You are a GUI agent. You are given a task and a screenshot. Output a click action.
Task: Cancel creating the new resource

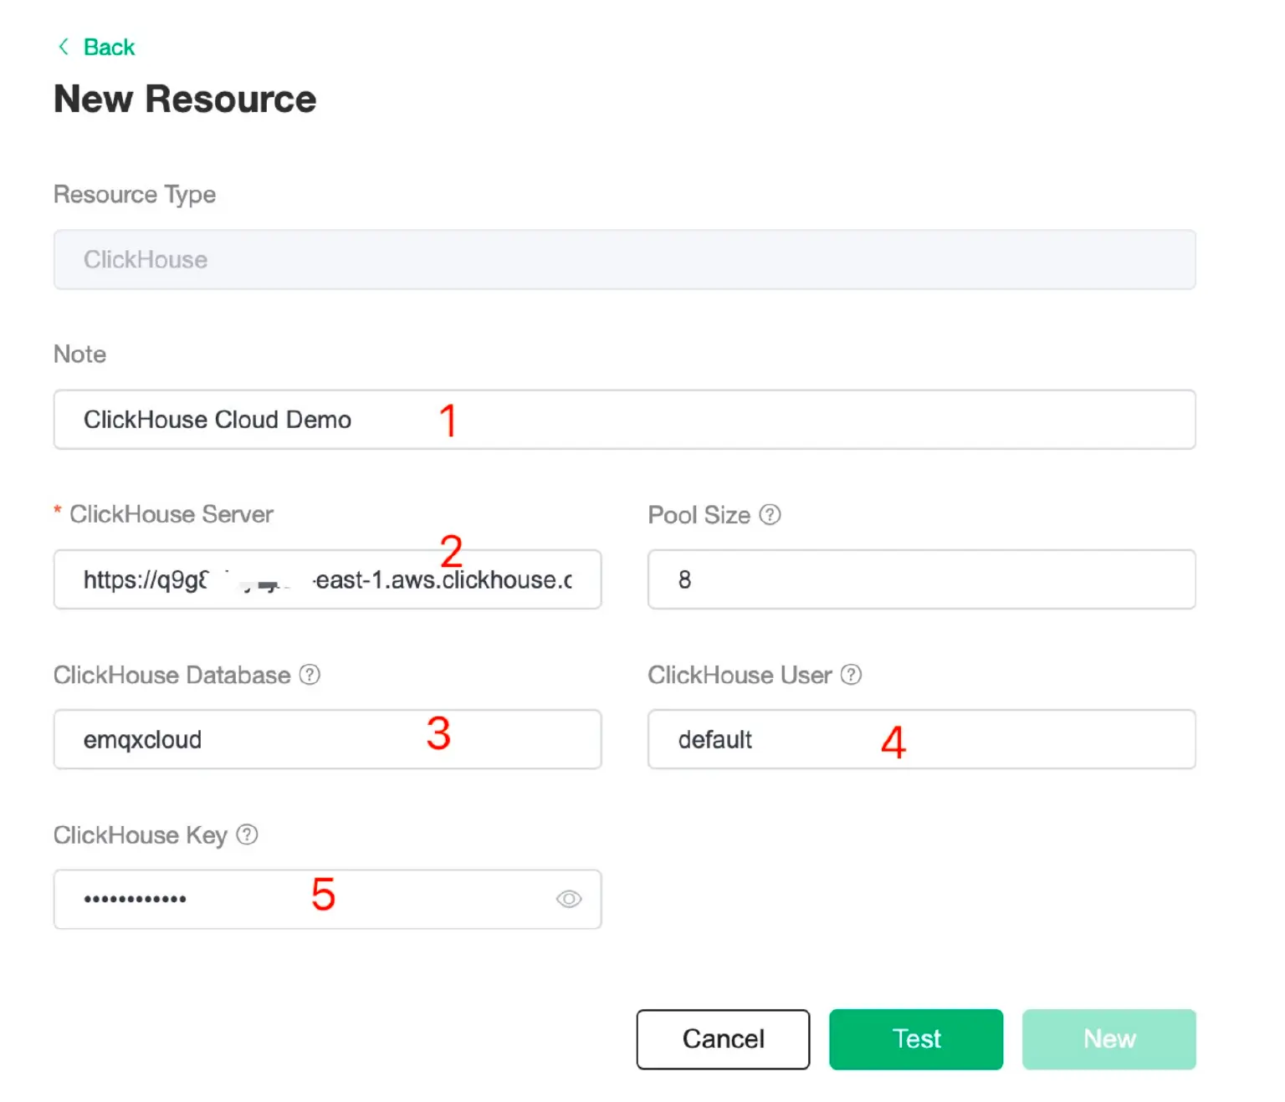(723, 1039)
